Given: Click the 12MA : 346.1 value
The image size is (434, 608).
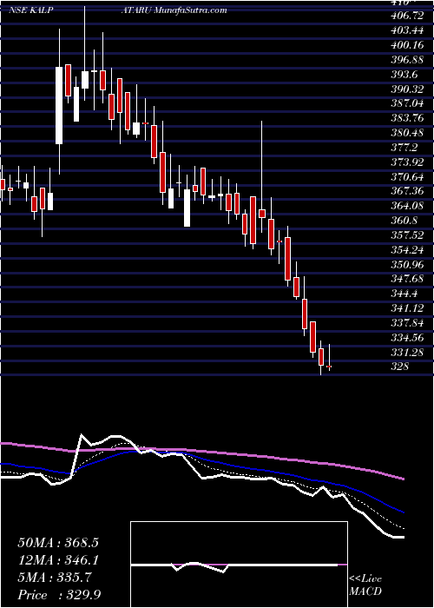Looking at the screenshot, I should pyautogui.click(x=58, y=560).
